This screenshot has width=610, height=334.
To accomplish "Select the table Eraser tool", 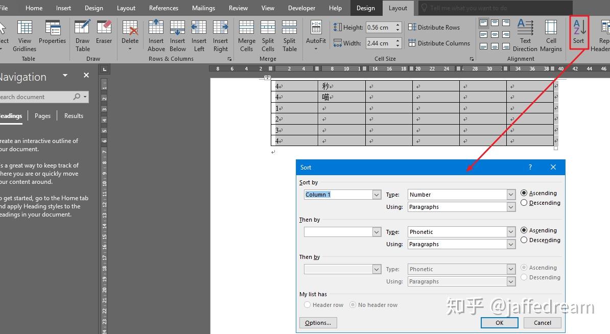I will 104,33.
